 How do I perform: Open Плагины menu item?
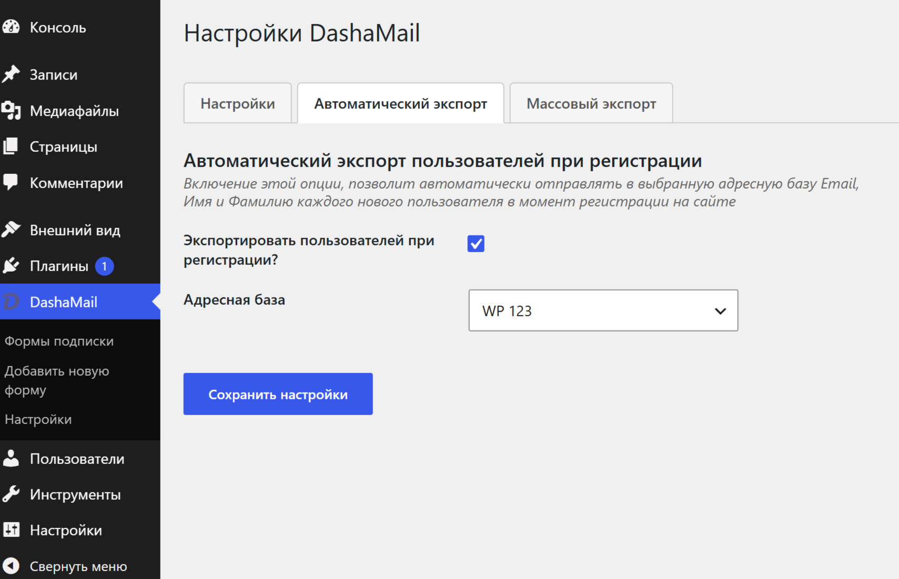click(80, 266)
